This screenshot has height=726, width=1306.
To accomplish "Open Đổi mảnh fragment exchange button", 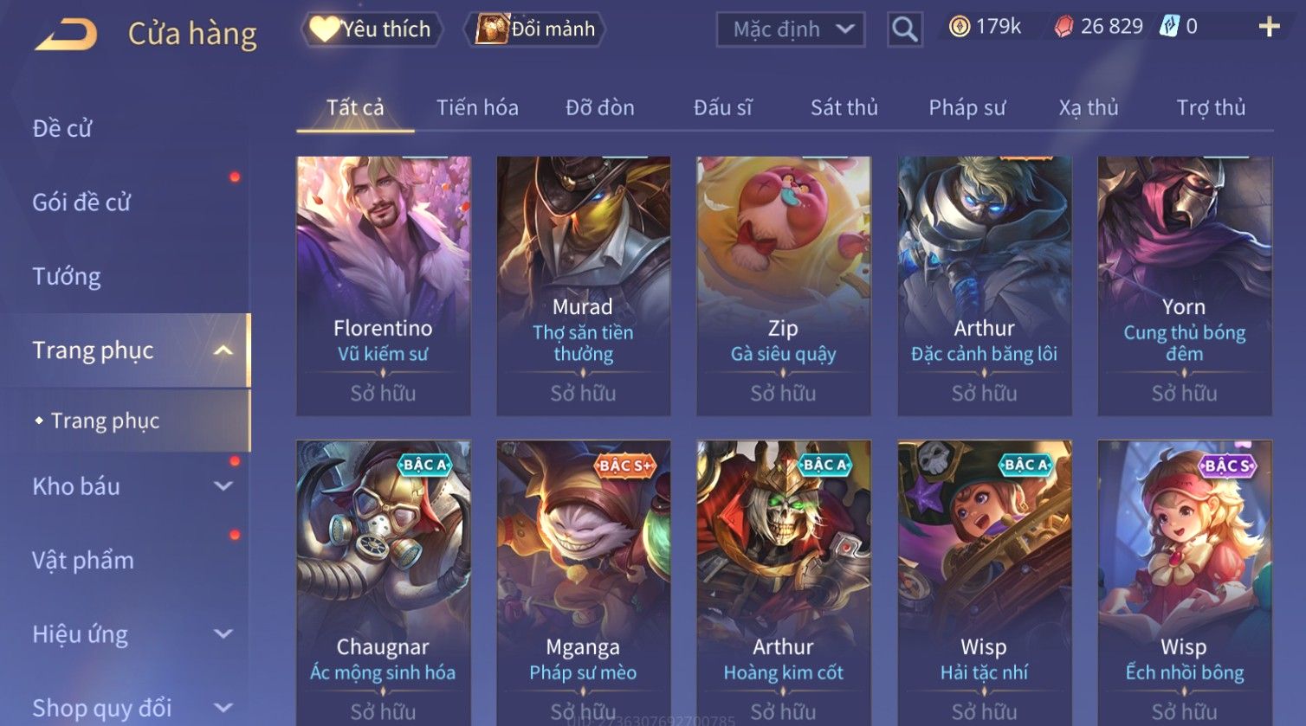I will 535,29.
